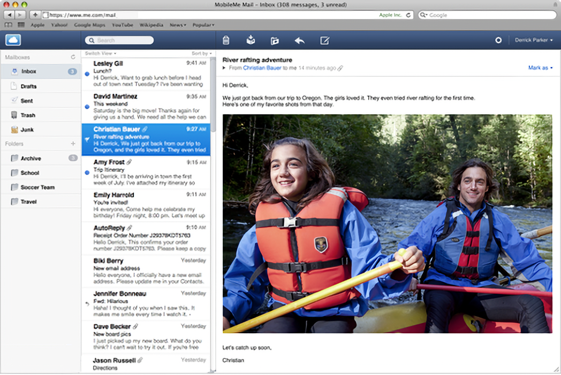Screen dimensions: 561x375
Task: Archive the message with the archive icon
Action: [x=251, y=40]
